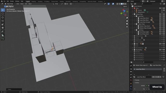Open the World properties tab

point(131,80)
